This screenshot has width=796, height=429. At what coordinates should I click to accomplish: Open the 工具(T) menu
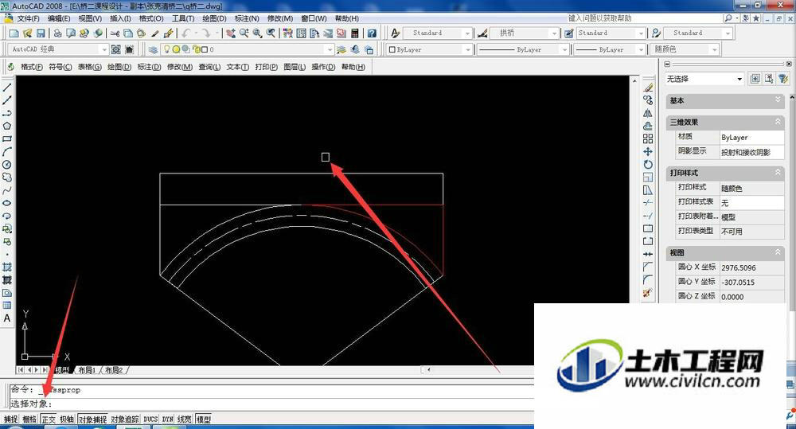point(183,18)
